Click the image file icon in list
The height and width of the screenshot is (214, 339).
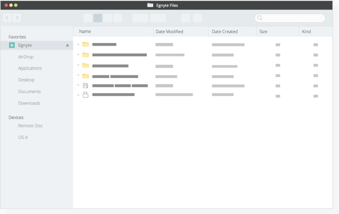point(86,86)
